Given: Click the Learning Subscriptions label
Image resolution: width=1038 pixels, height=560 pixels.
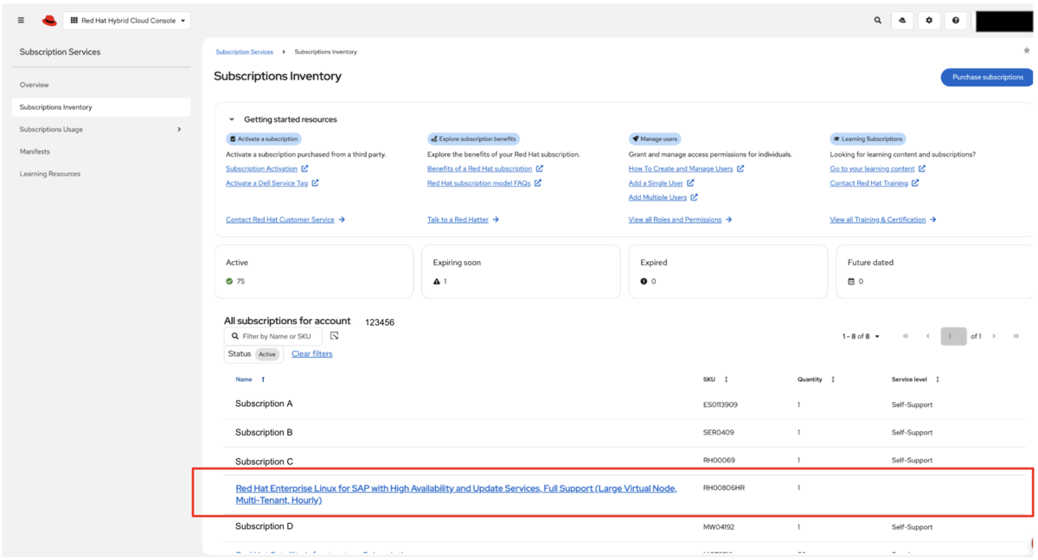Looking at the screenshot, I should pos(868,138).
